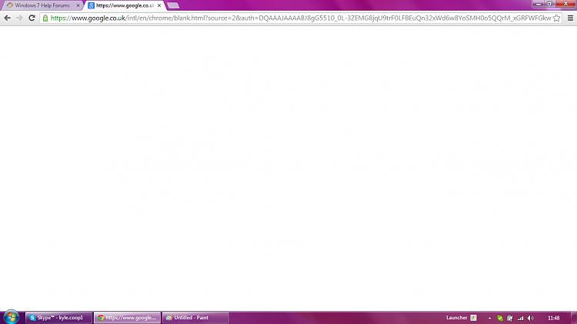Open the Windows Start menu
Screen dimensions: 577x324
pos(11,317)
